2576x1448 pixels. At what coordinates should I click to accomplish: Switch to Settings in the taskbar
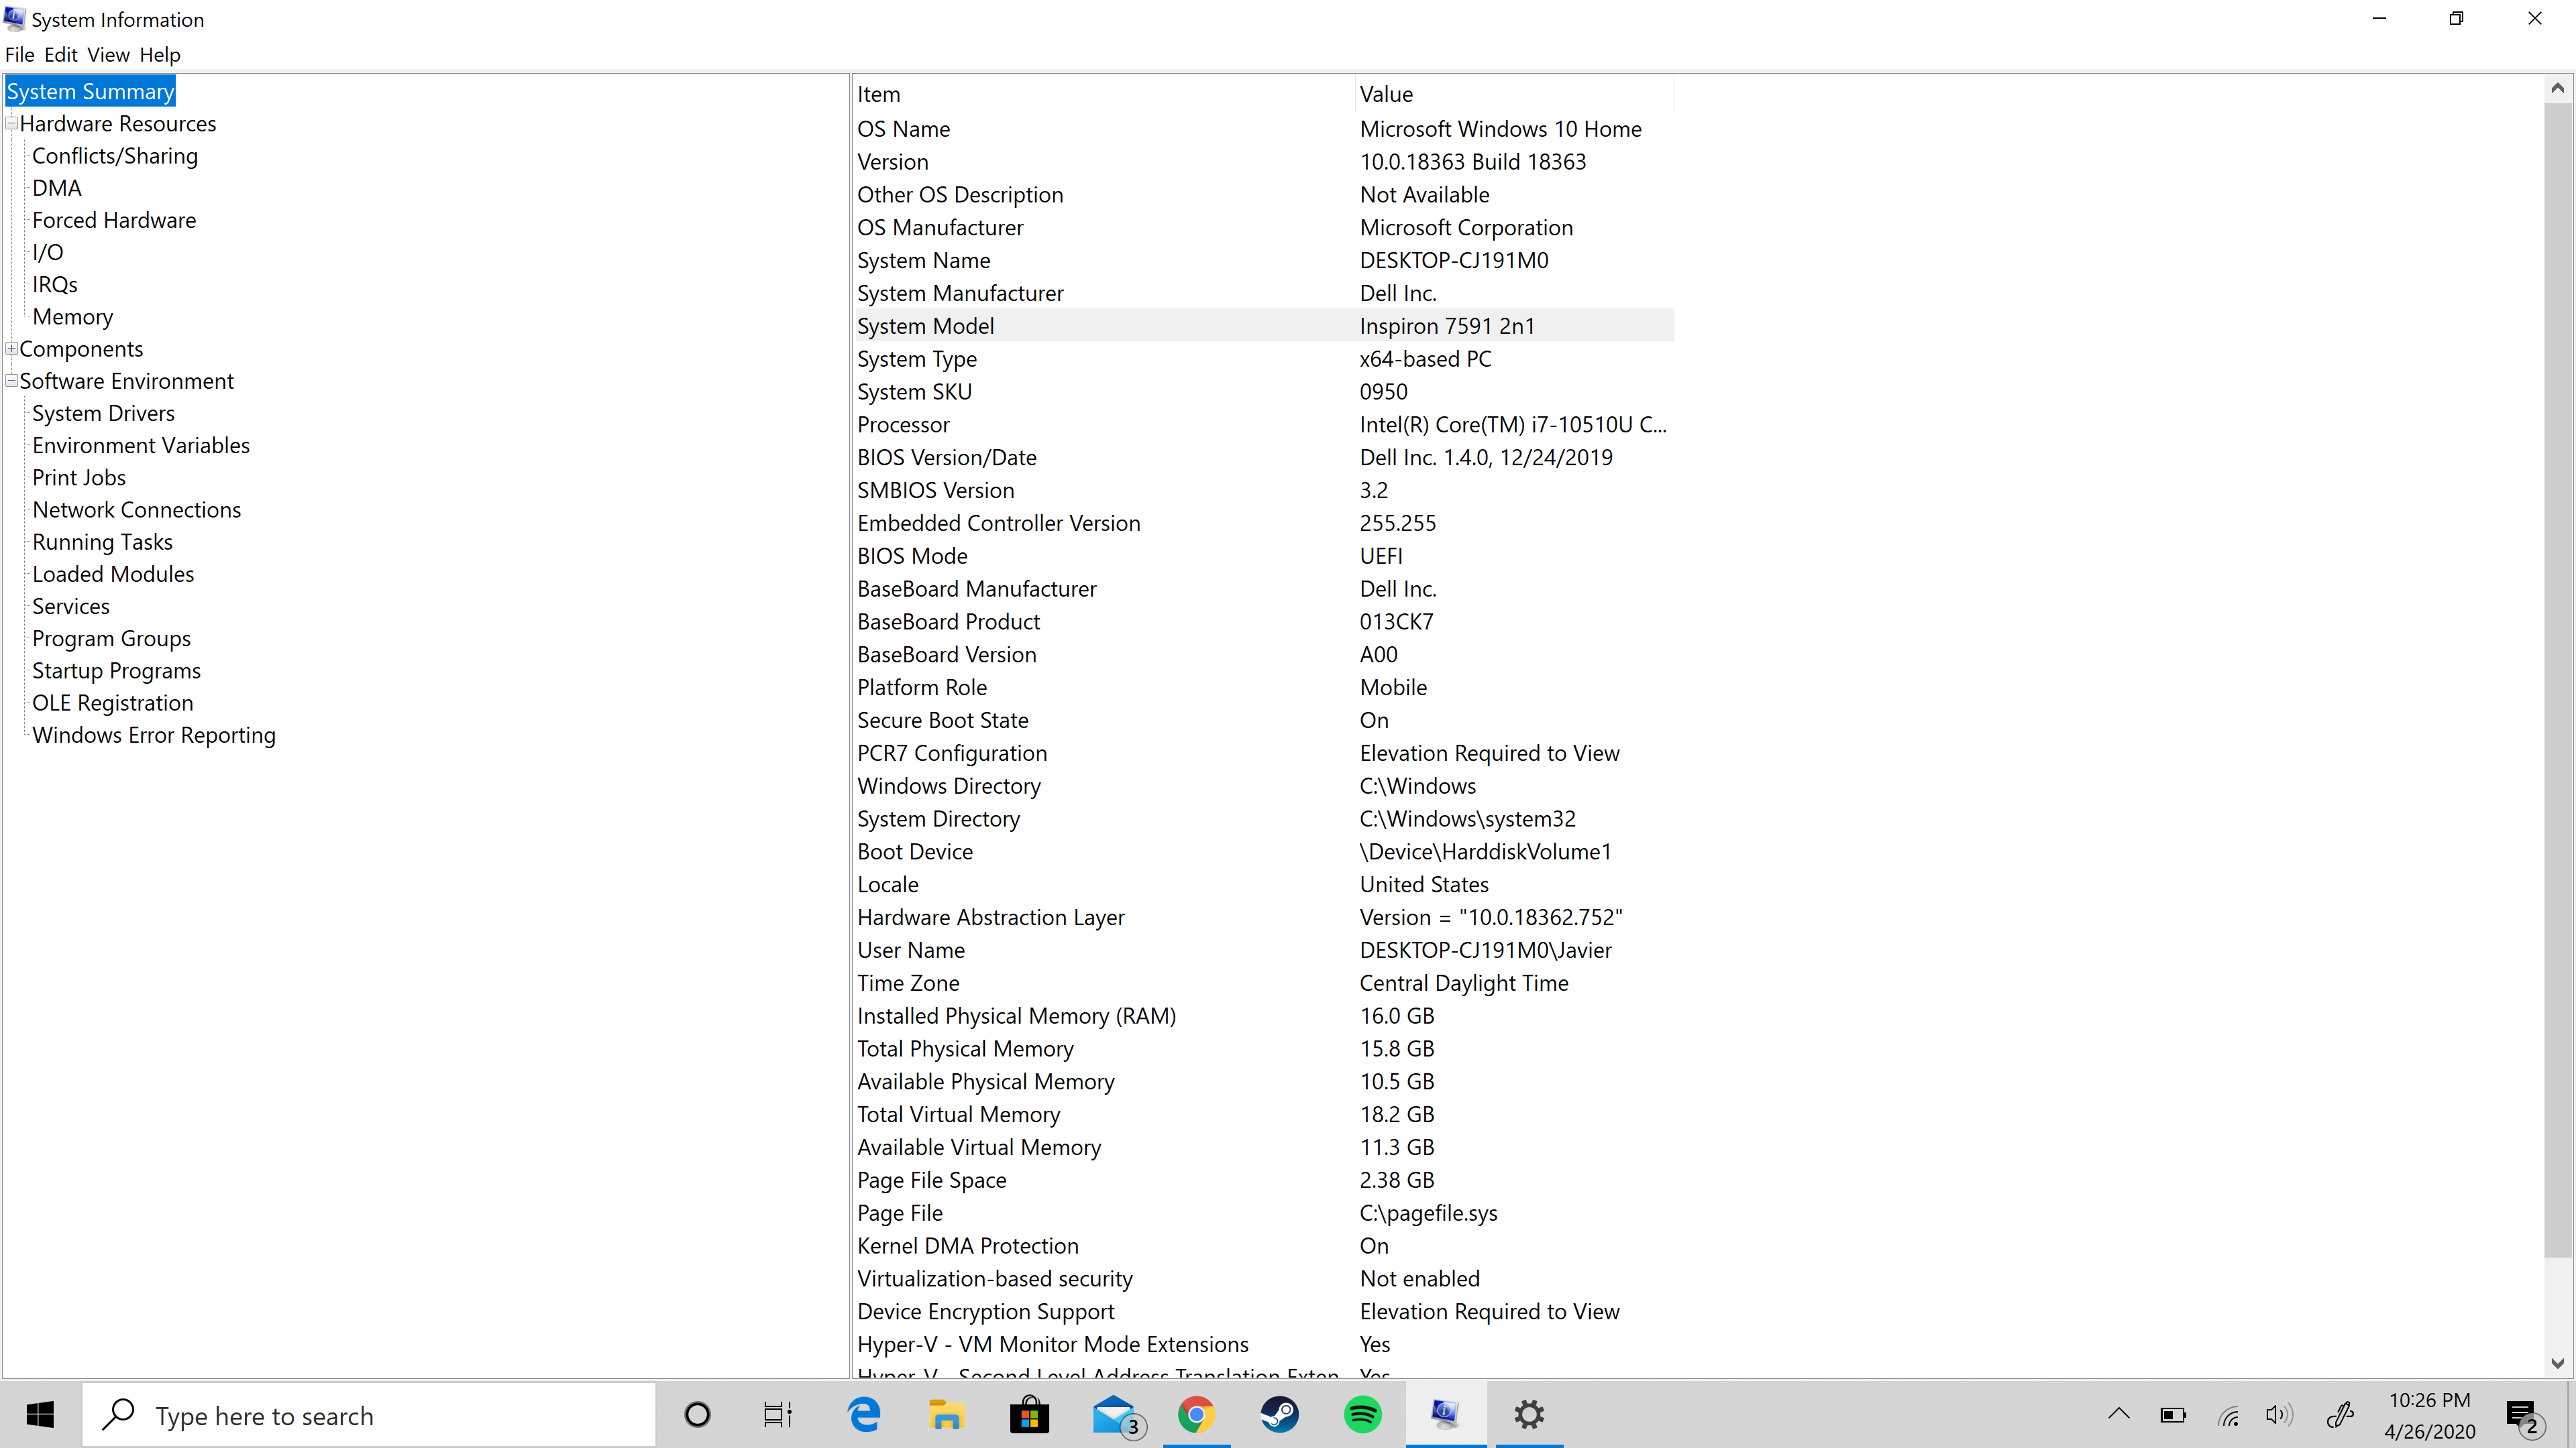[x=1529, y=1415]
